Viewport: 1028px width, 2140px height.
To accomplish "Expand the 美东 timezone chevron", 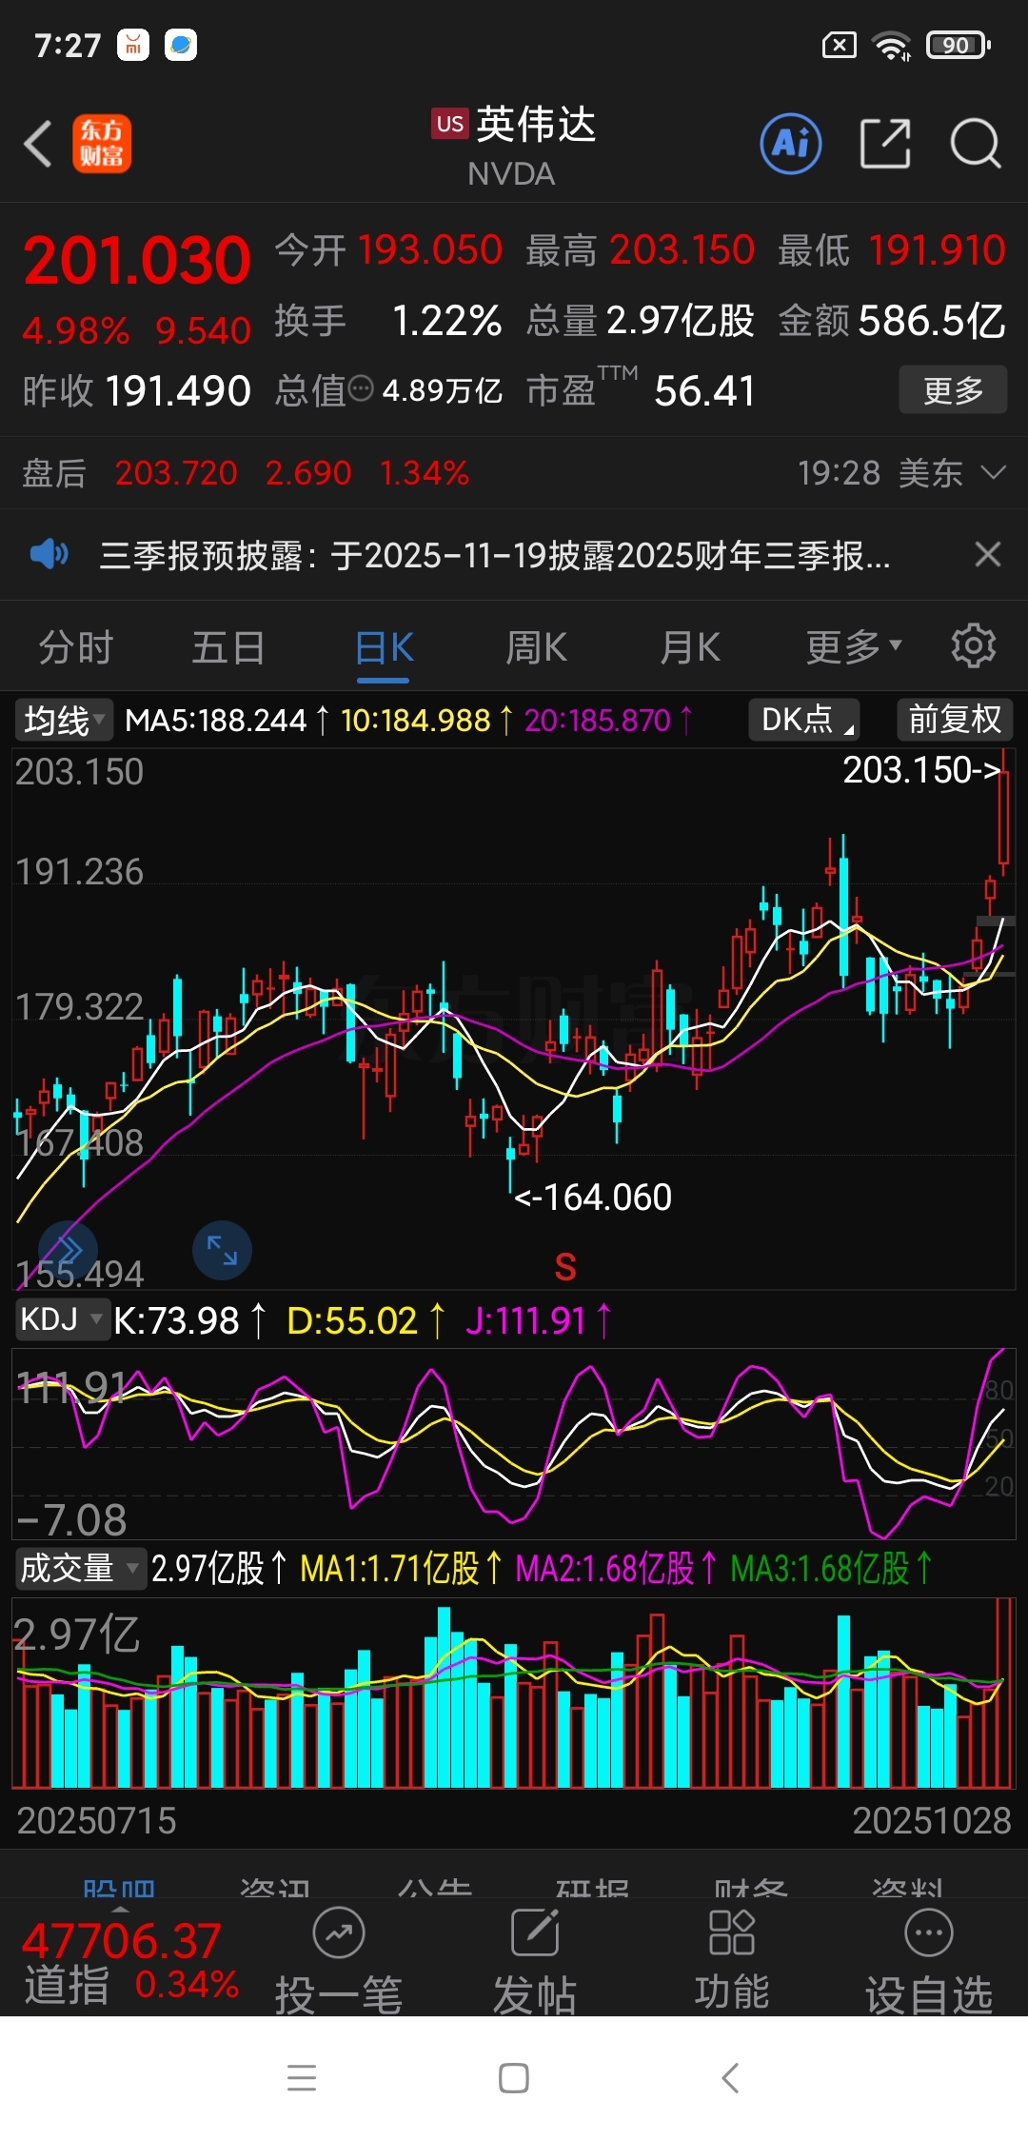I will [x=993, y=472].
